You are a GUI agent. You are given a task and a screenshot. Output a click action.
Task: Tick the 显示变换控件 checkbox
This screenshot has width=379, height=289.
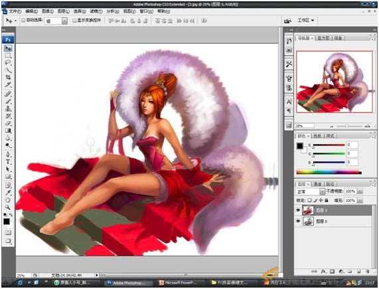click(x=75, y=21)
